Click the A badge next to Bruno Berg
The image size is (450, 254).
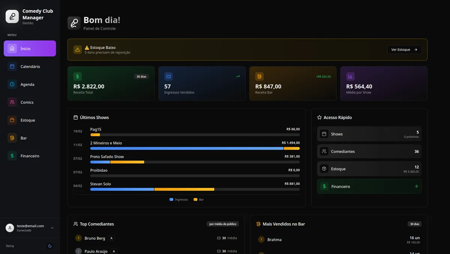[111, 238]
